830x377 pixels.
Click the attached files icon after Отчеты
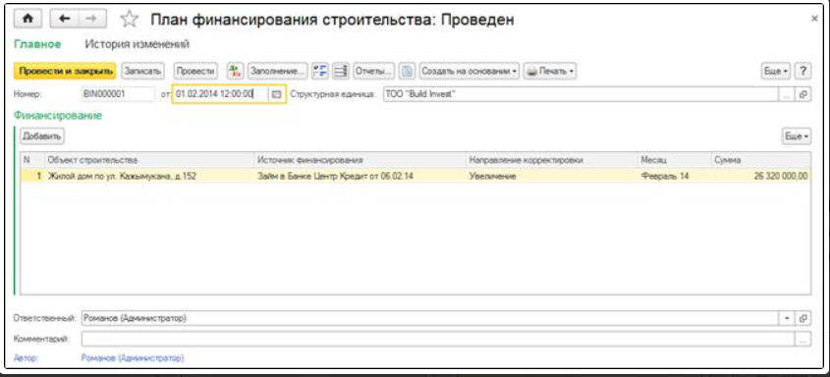pos(407,71)
